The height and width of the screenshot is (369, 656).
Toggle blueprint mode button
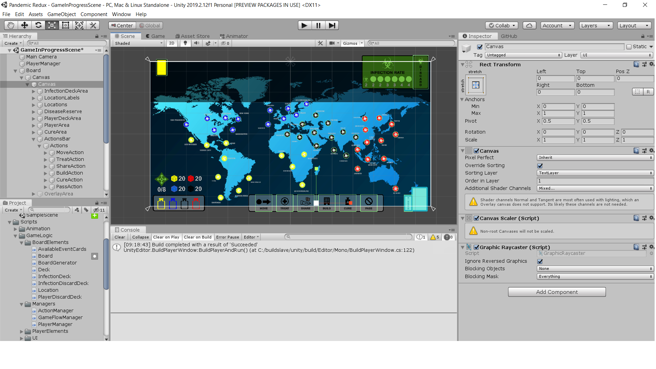[x=637, y=92]
